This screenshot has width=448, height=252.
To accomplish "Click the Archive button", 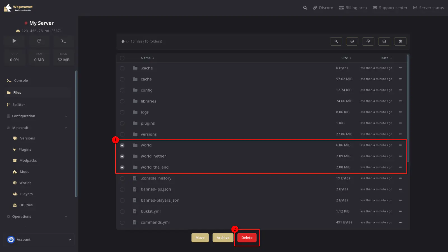I will click(x=223, y=238).
